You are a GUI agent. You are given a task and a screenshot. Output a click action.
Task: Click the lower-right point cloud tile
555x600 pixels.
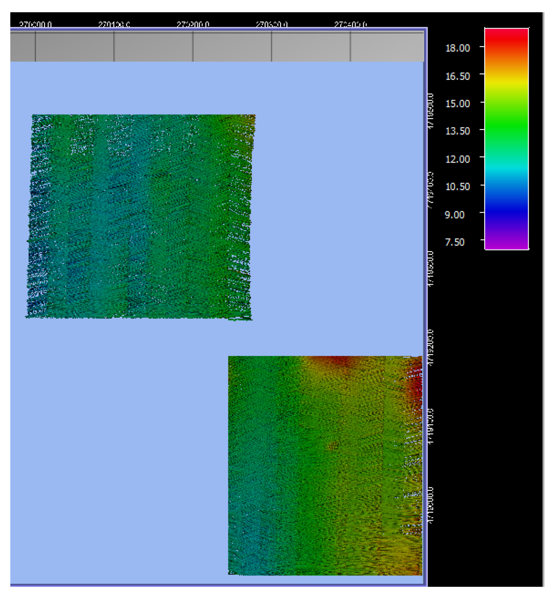click(x=325, y=465)
